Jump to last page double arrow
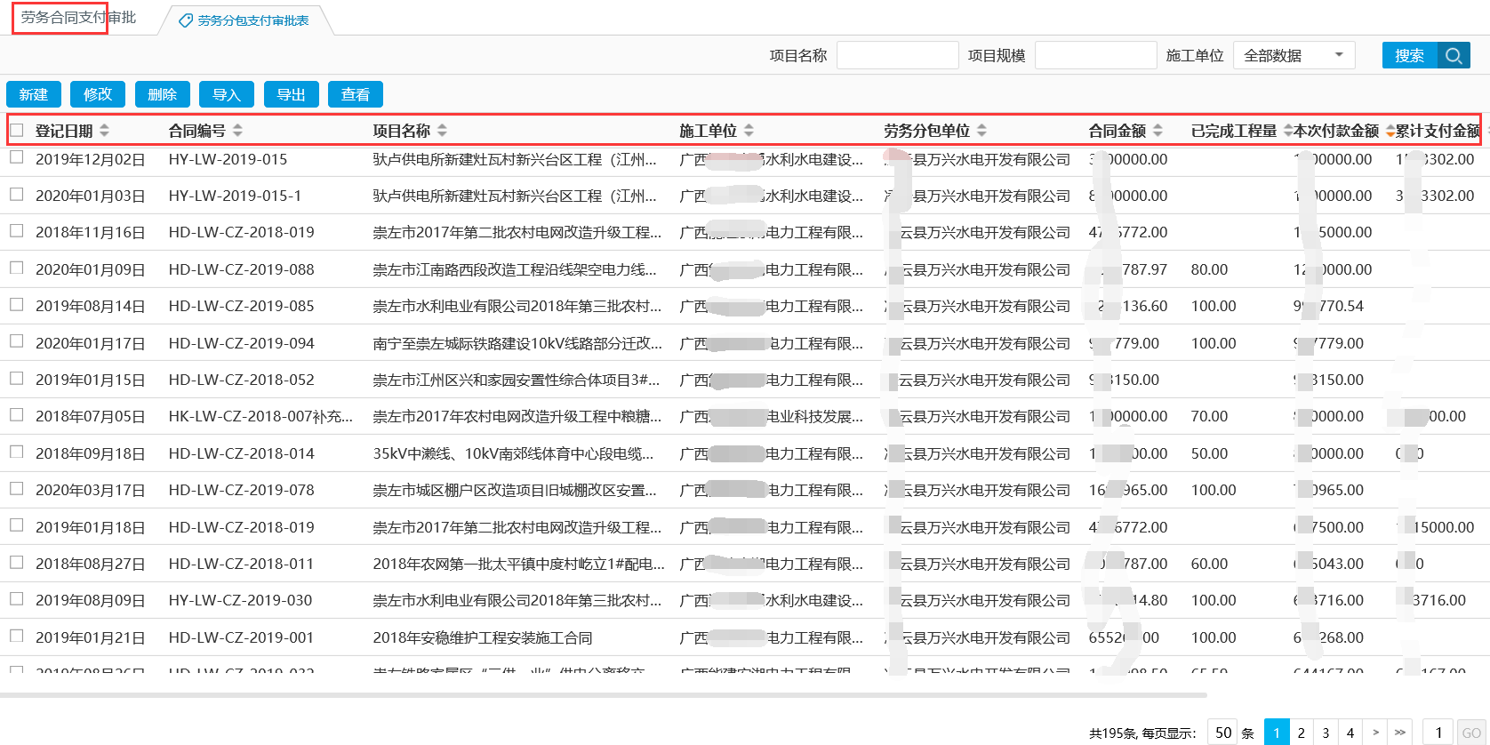 [x=1400, y=733]
